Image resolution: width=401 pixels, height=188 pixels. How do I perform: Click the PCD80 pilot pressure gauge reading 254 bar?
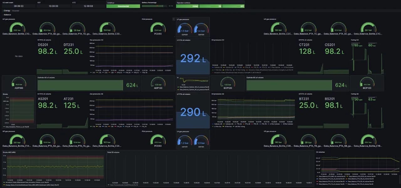point(158,29)
